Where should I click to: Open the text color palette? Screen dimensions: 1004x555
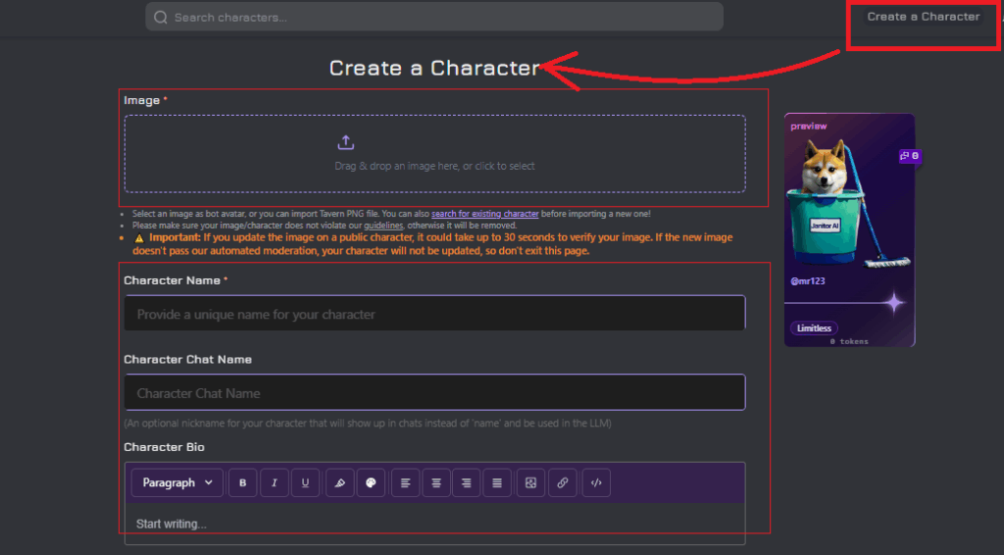point(370,482)
